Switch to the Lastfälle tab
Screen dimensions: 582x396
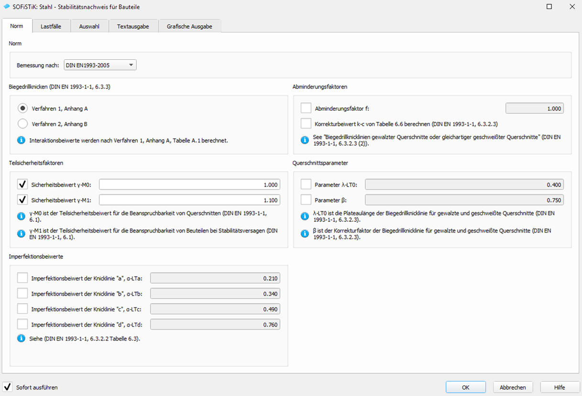tap(51, 26)
